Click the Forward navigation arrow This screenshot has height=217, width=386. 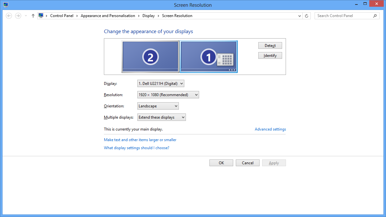pos(18,16)
